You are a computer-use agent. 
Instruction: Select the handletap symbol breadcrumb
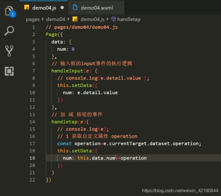tap(129, 19)
